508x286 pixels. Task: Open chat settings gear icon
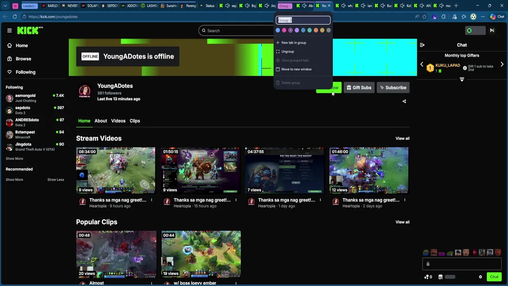(480, 277)
